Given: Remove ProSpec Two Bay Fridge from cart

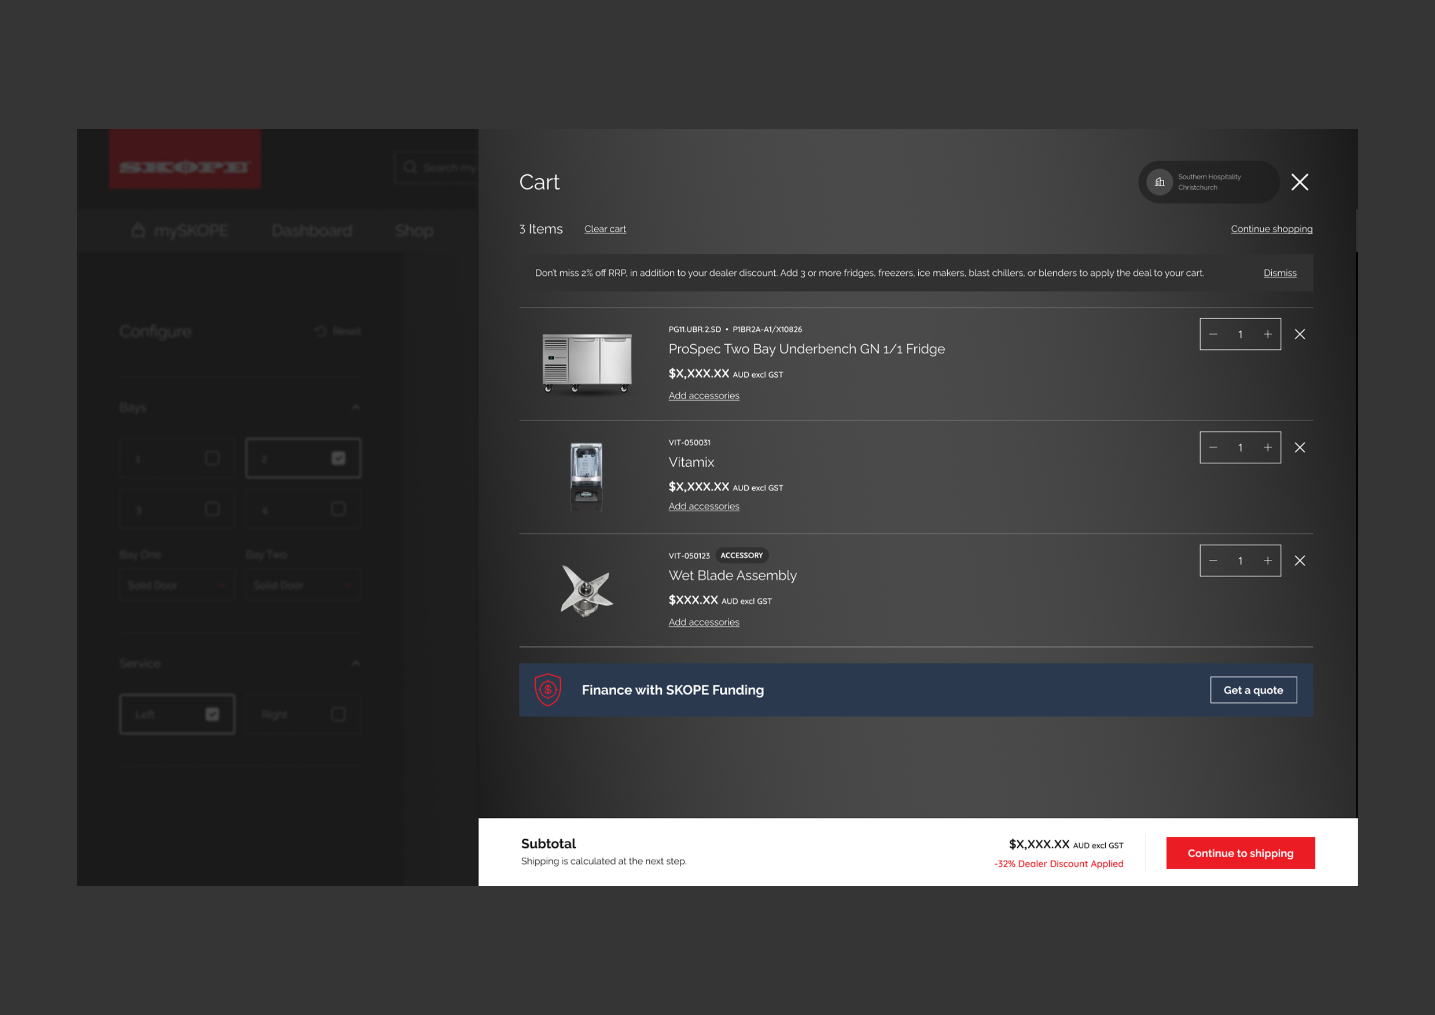Looking at the screenshot, I should (1300, 334).
